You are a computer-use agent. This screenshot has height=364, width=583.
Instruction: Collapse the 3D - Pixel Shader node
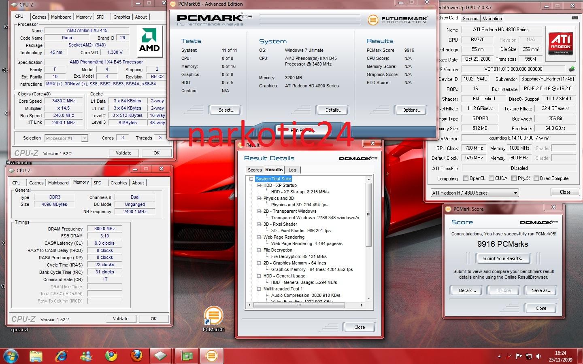pos(259,224)
